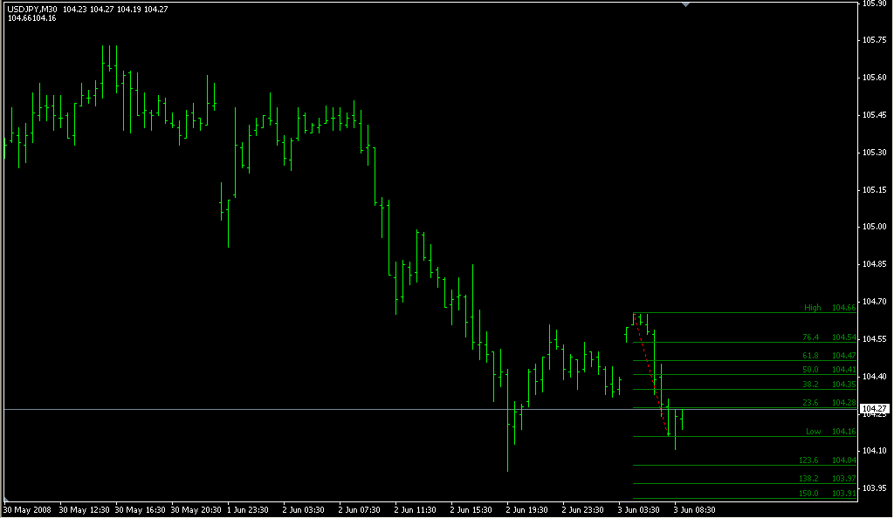Click the 105.00 price scale value

tap(876, 227)
